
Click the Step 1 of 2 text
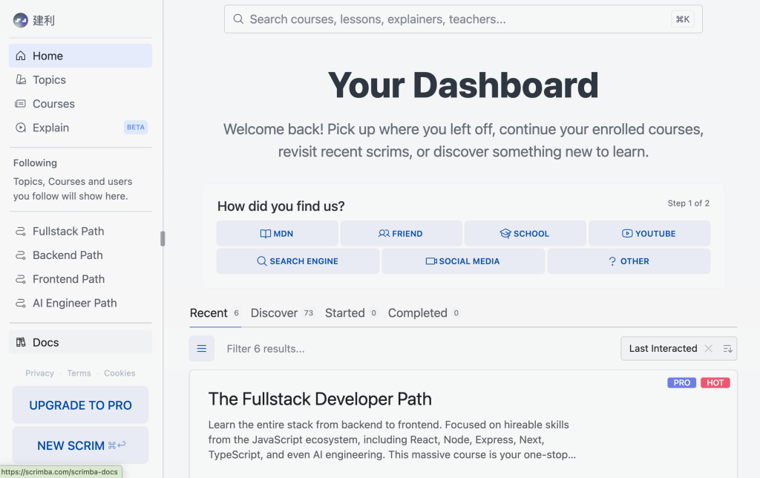point(688,203)
